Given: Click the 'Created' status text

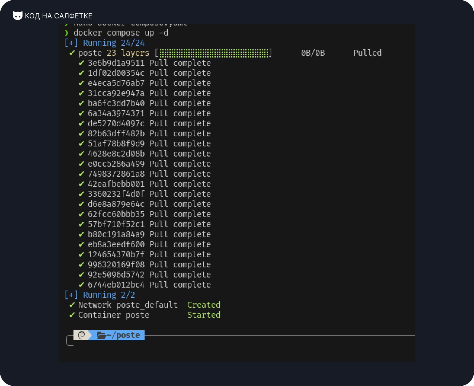Looking at the screenshot, I should point(204,305).
